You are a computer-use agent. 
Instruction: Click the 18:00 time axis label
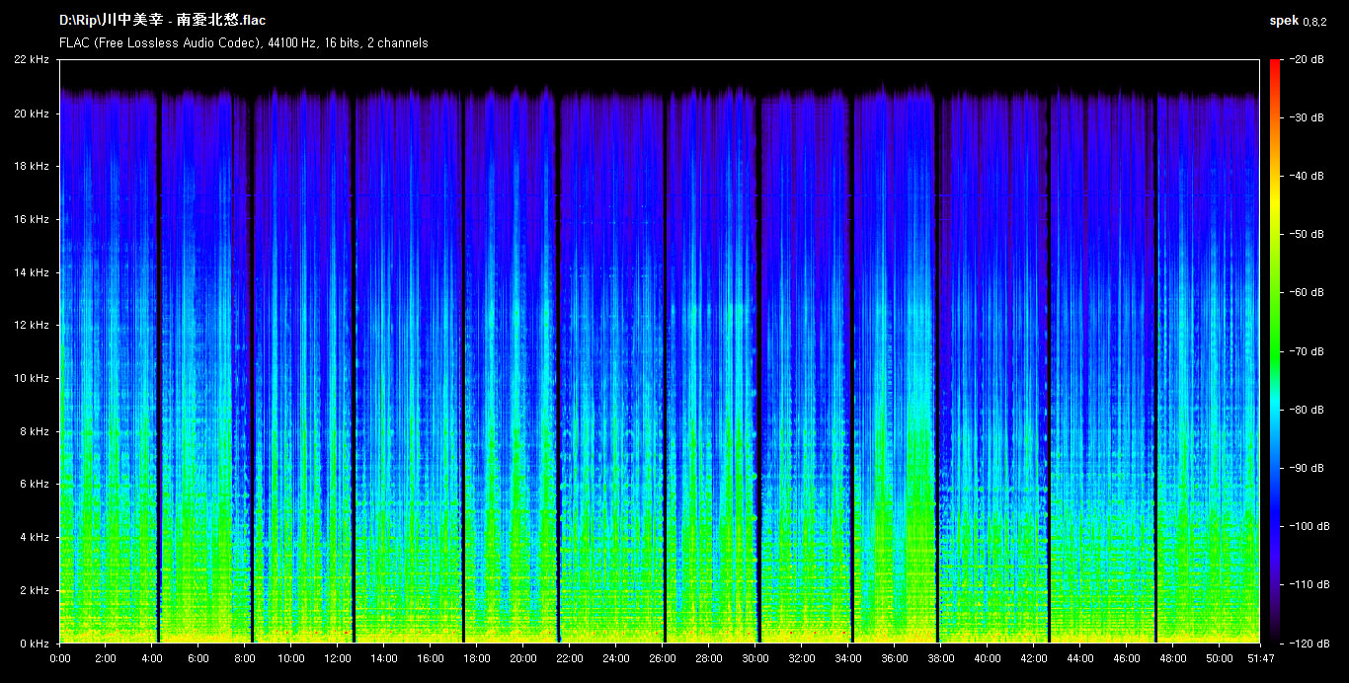click(x=477, y=658)
